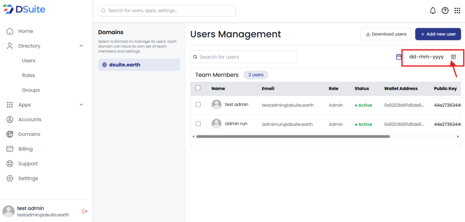Open the help question mark icon
Viewport: 465px width, 222px height.
point(445,11)
